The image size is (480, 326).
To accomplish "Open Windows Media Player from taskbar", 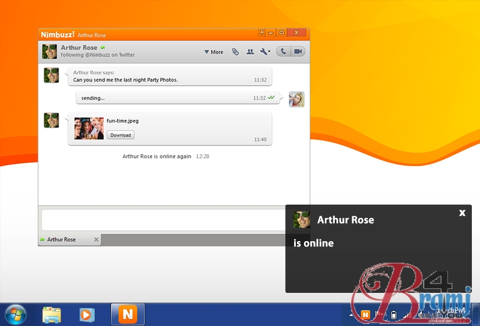I will tap(87, 314).
